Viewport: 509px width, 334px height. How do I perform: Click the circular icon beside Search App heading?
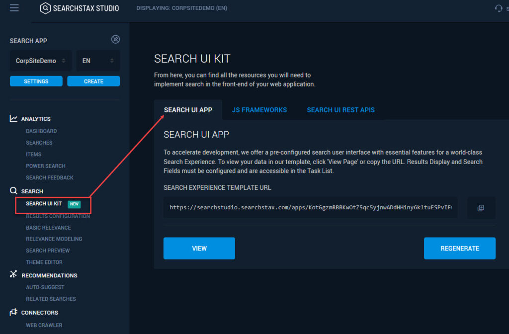pyautogui.click(x=115, y=40)
